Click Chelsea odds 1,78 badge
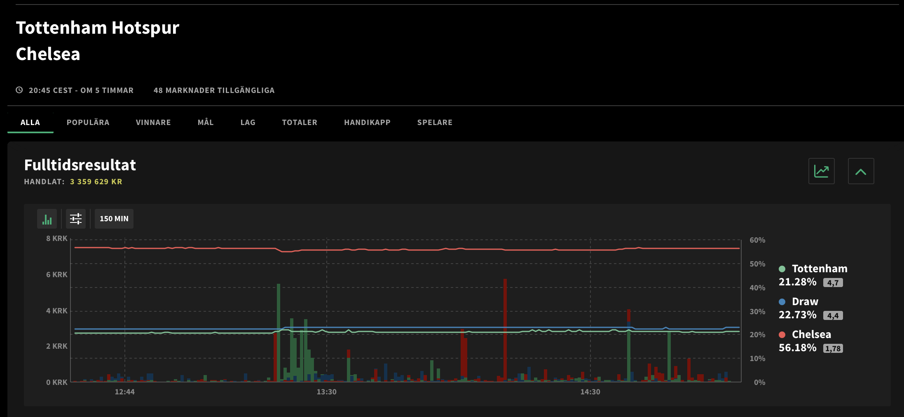This screenshot has height=417, width=904. point(833,348)
